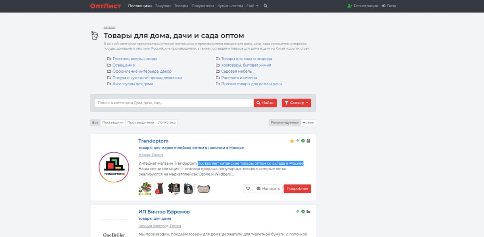The image size is (484, 237).
Task: Open the Фильтр dropdown button
Action: pyautogui.click(x=296, y=103)
